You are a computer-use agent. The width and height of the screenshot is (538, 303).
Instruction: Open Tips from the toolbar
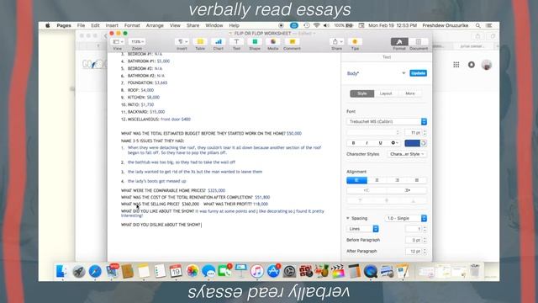coord(355,41)
